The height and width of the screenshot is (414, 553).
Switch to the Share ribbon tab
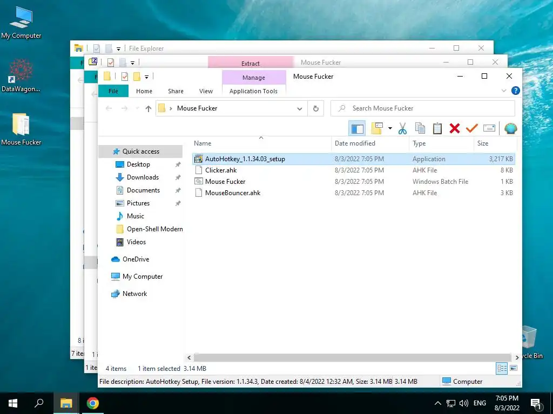click(176, 91)
